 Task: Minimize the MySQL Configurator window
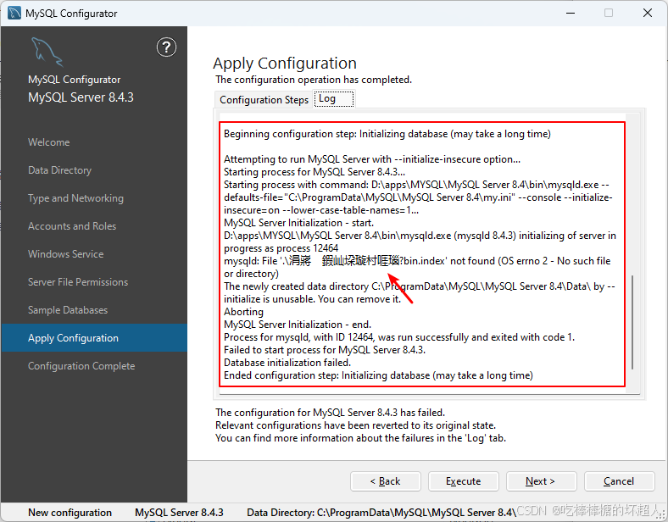point(571,13)
